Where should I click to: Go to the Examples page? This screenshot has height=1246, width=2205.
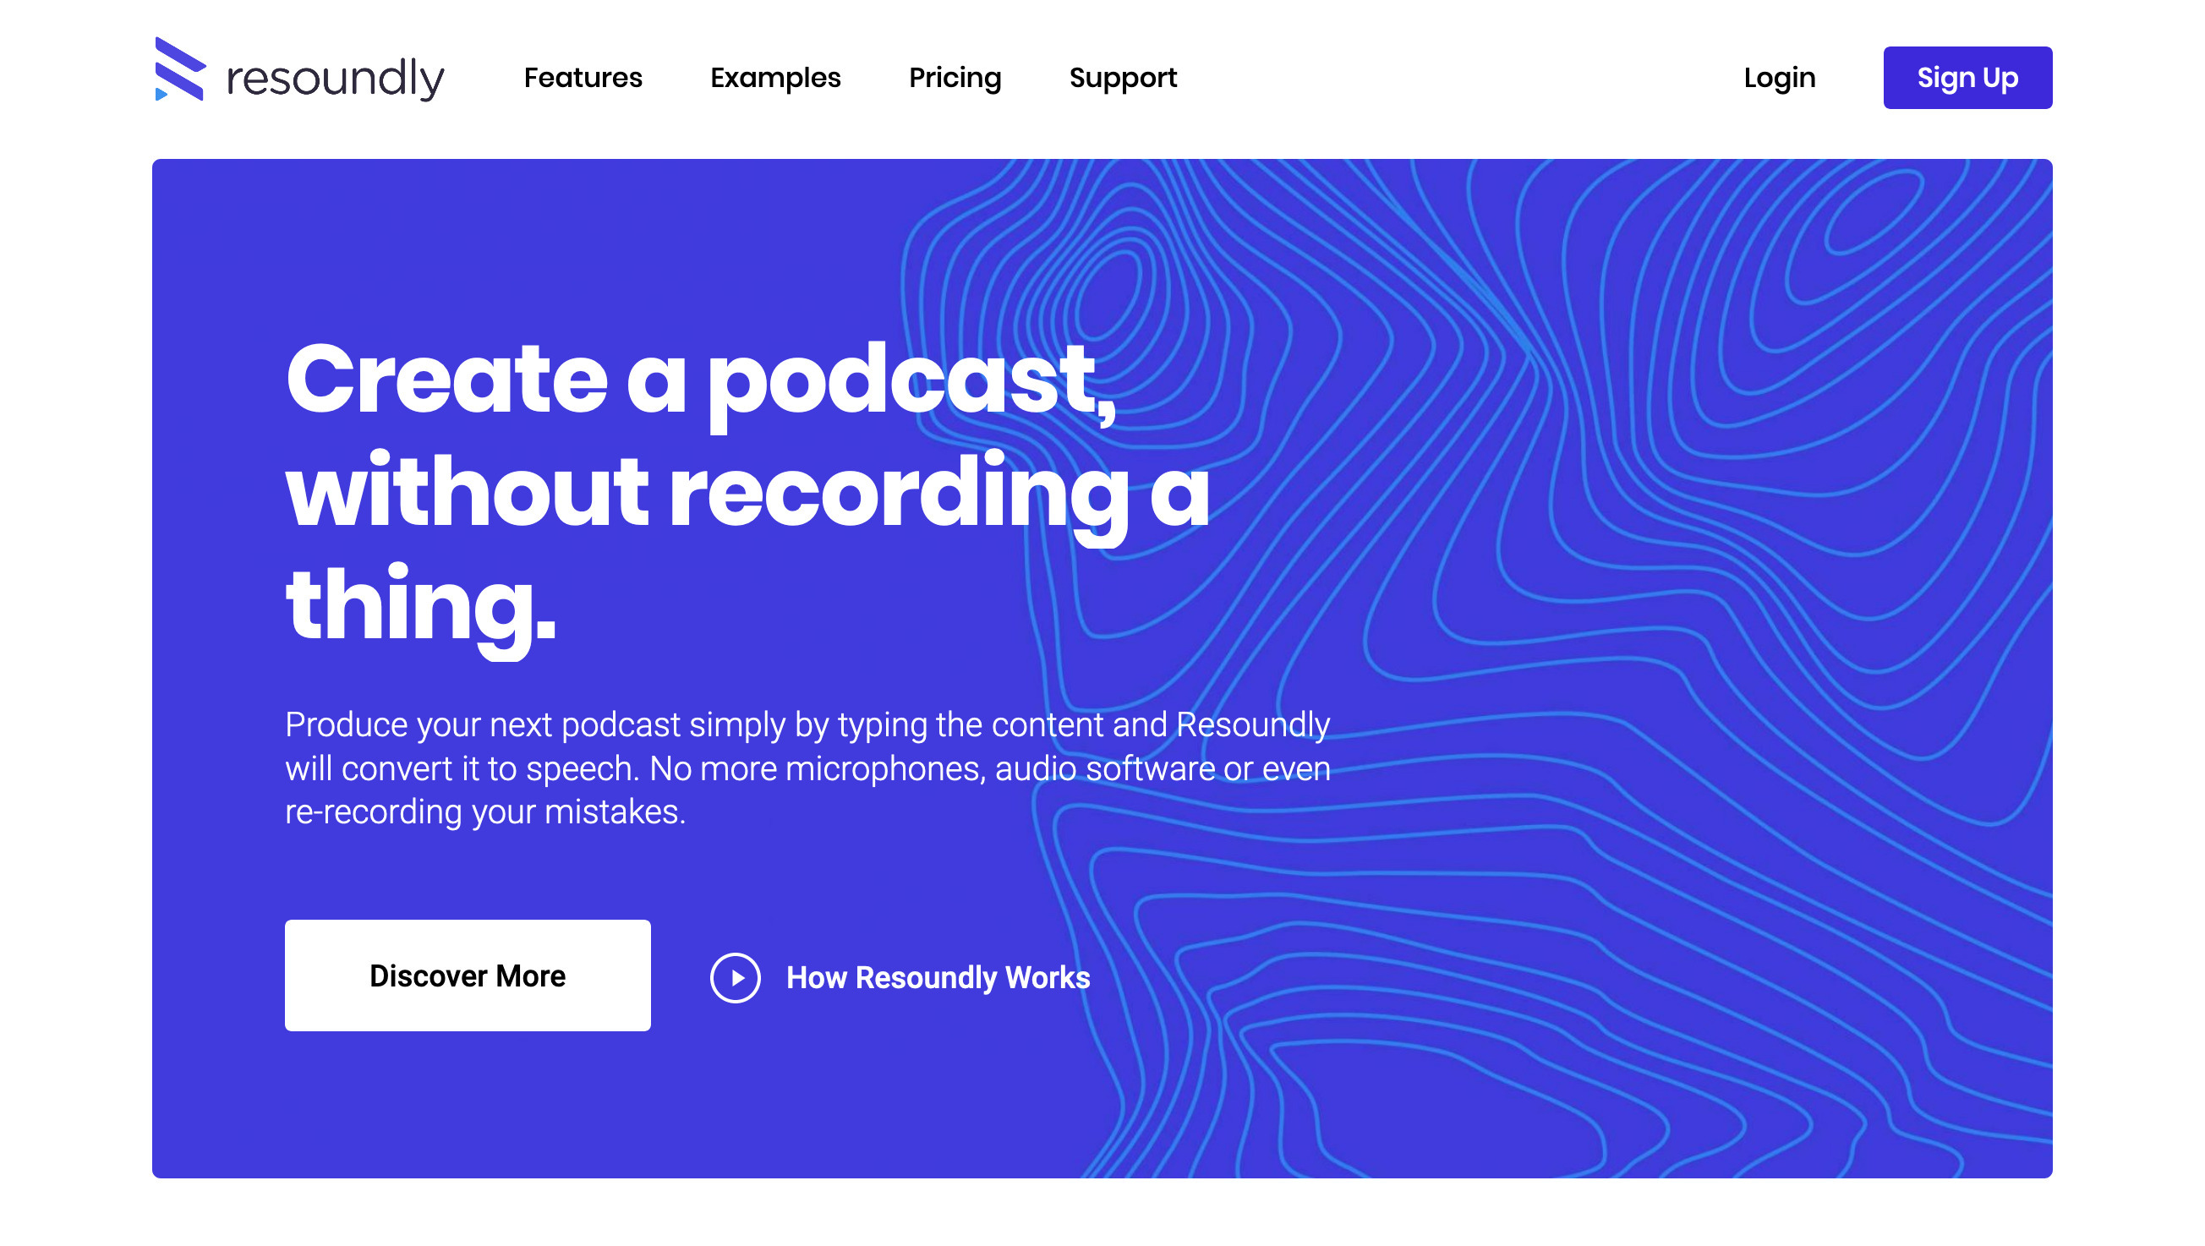[775, 78]
